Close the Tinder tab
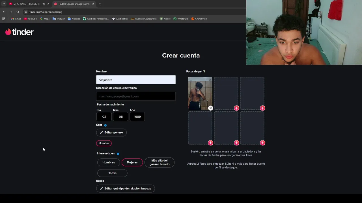362x203 pixels. (93, 4)
